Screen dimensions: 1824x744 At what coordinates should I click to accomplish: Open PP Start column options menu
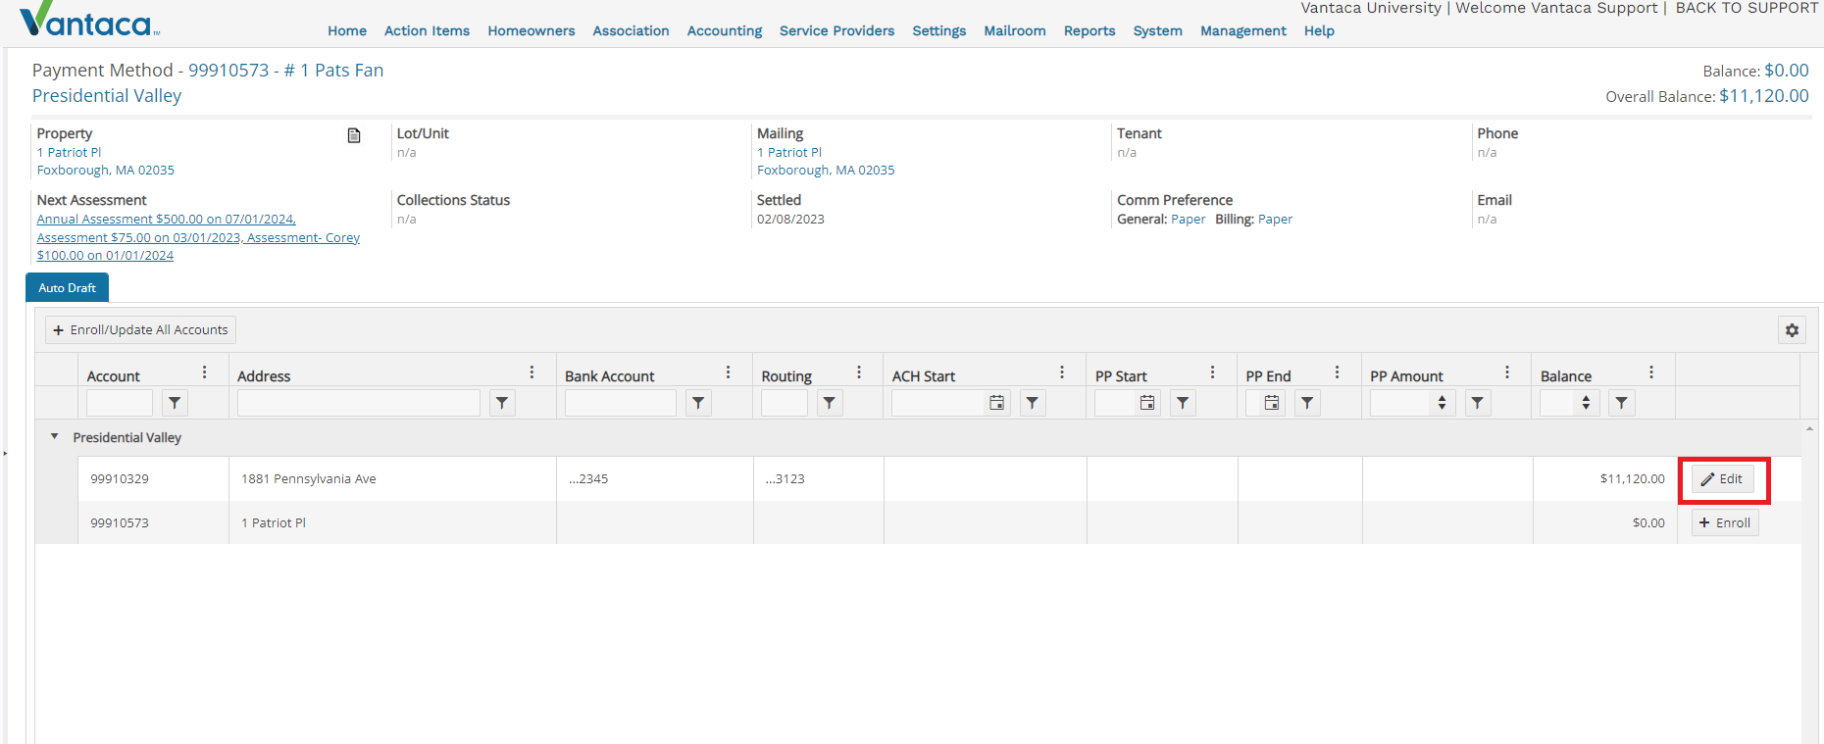pos(1212,372)
